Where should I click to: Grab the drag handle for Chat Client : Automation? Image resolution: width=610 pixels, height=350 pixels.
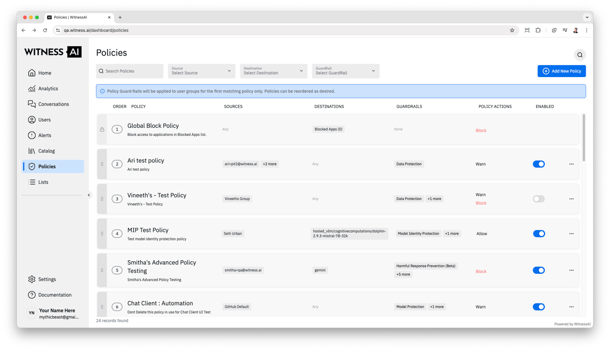(102, 307)
